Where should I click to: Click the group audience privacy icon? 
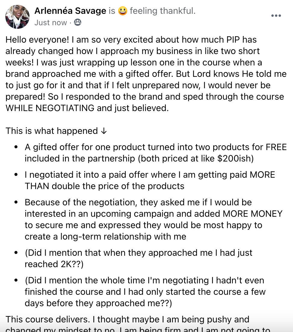[x=78, y=22]
